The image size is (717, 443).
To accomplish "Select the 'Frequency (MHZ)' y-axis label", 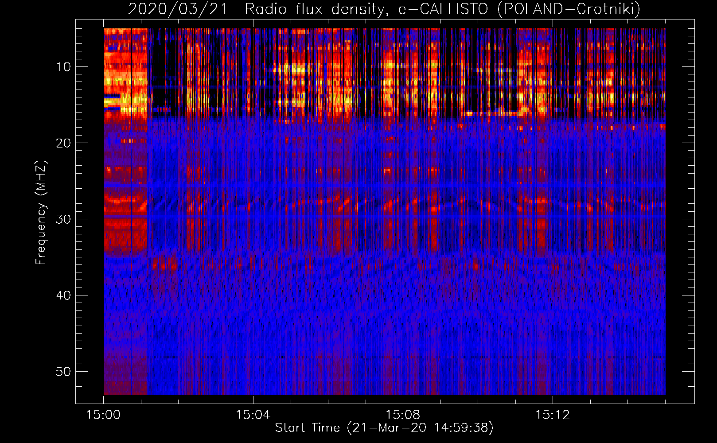I will coord(41,213).
